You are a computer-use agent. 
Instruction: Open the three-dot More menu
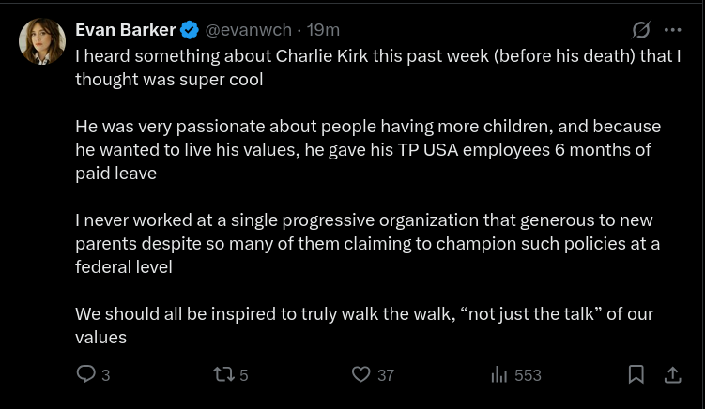tap(672, 30)
